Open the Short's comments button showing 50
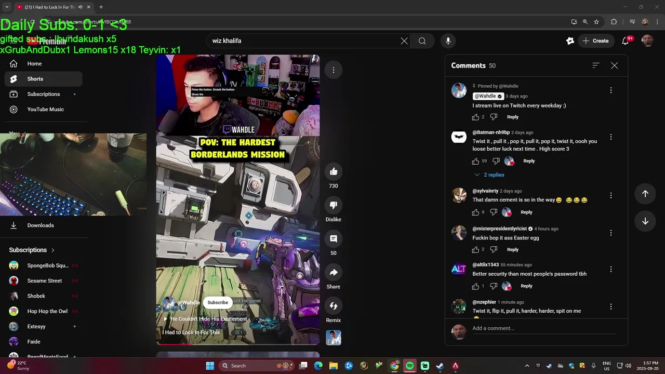Screen dimensions: 665x374 click(334, 239)
